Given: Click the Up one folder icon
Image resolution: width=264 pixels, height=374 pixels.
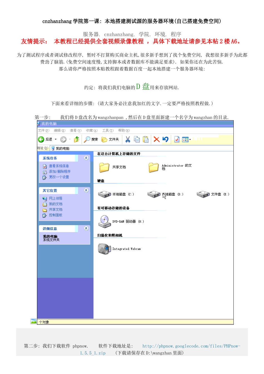Looking at the screenshot, I should tap(76, 139).
